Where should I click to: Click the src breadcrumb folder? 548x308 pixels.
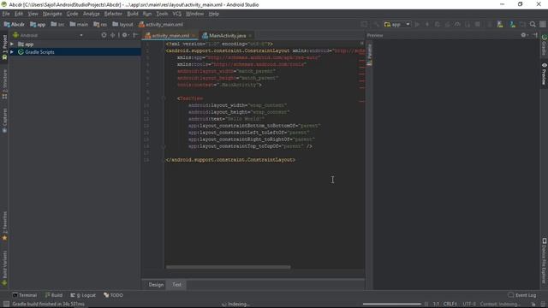(x=57, y=25)
